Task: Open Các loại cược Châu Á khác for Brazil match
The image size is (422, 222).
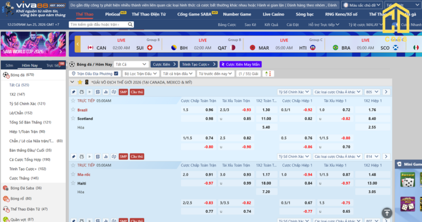Action: click(337, 92)
